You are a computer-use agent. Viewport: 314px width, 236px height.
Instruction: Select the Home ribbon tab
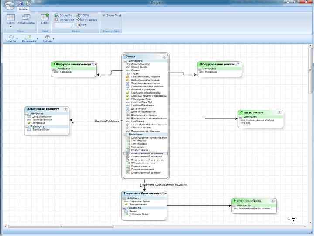pos(23,9)
